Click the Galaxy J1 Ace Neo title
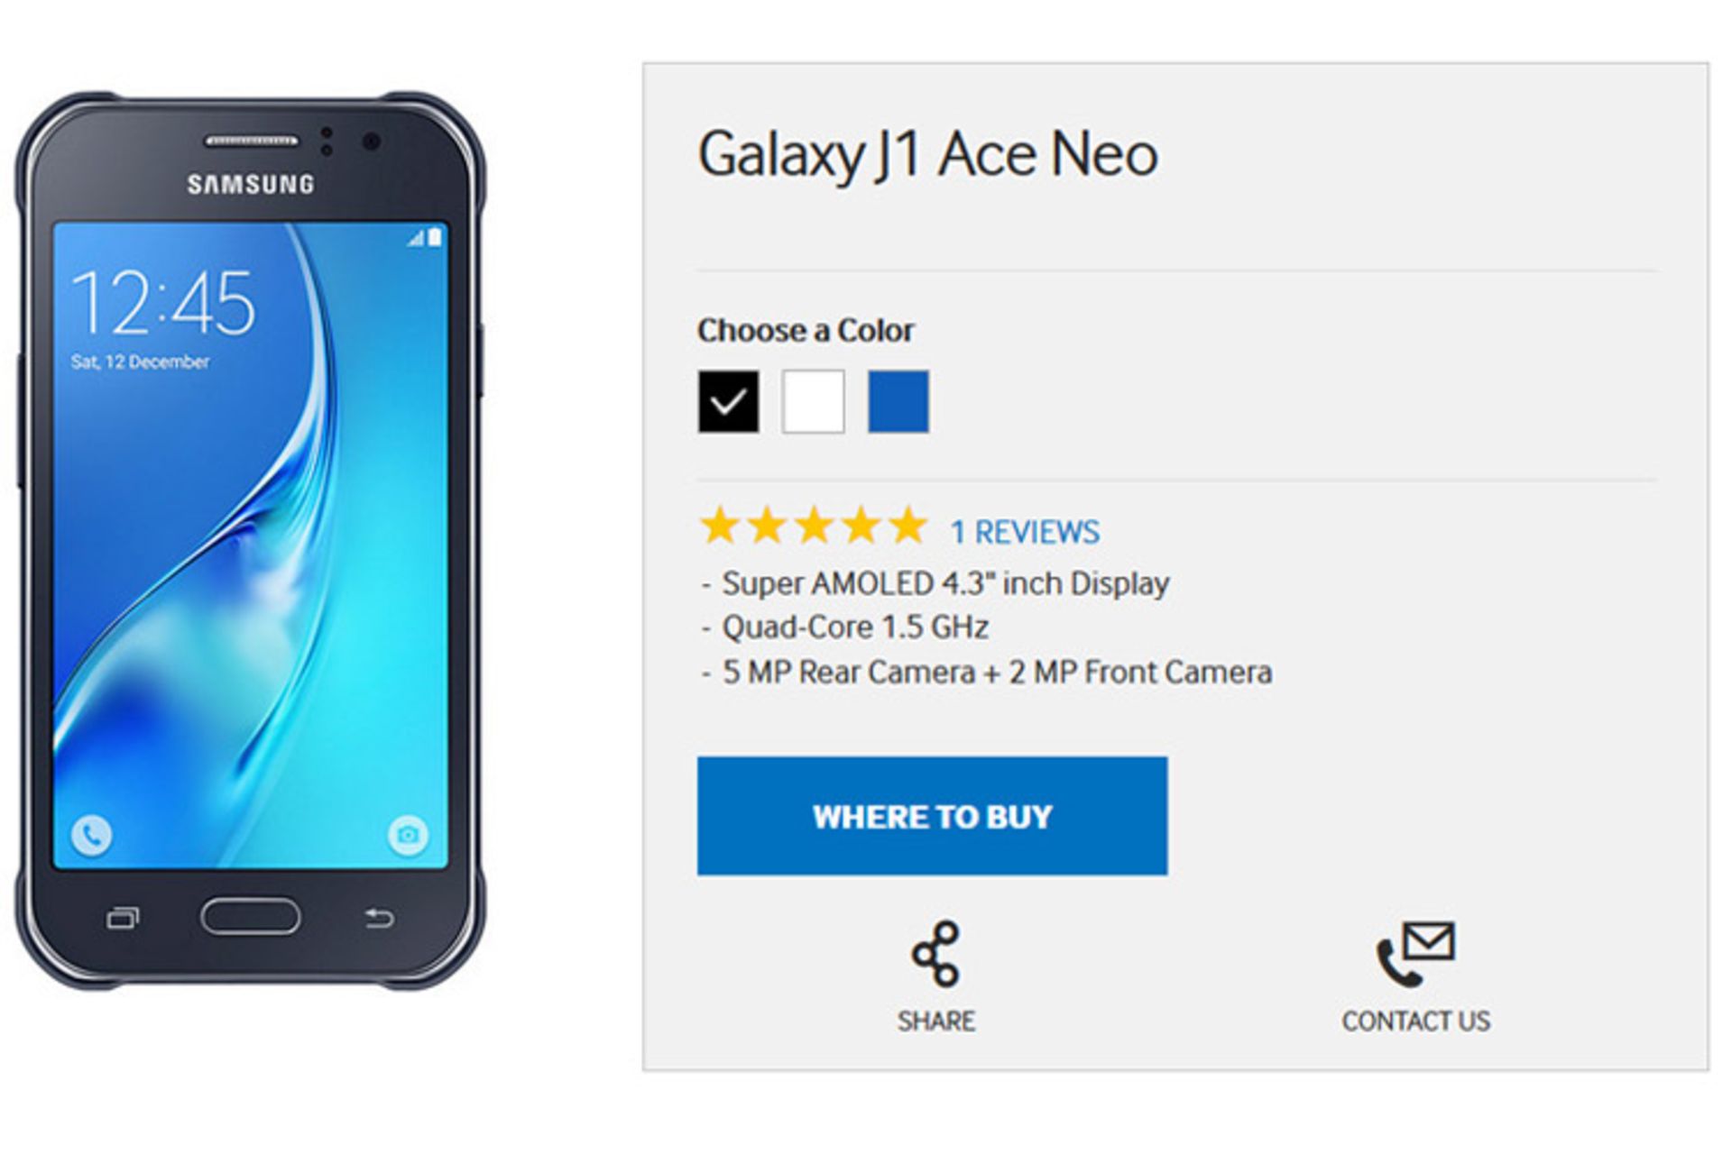The width and height of the screenshot is (1732, 1154). point(927,154)
